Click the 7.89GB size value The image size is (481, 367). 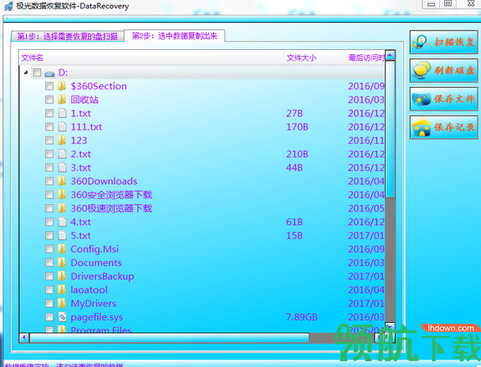pyautogui.click(x=302, y=317)
